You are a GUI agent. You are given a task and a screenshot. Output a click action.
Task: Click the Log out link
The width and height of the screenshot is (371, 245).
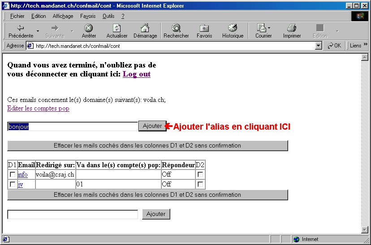(x=137, y=74)
